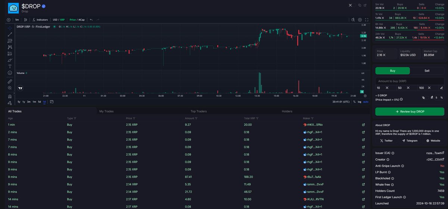
Task: Filter trades by Maker column
Action: [x=313, y=118]
